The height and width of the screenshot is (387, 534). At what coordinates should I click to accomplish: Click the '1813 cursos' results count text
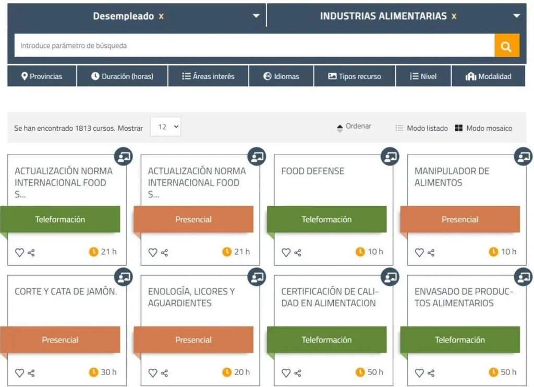click(95, 128)
